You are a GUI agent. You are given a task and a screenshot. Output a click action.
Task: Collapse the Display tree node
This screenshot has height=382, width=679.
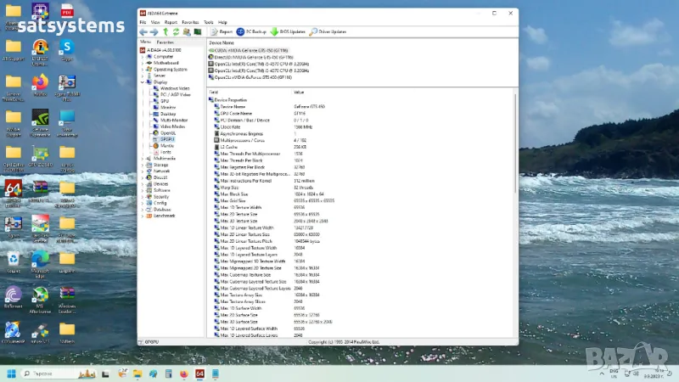click(x=142, y=82)
